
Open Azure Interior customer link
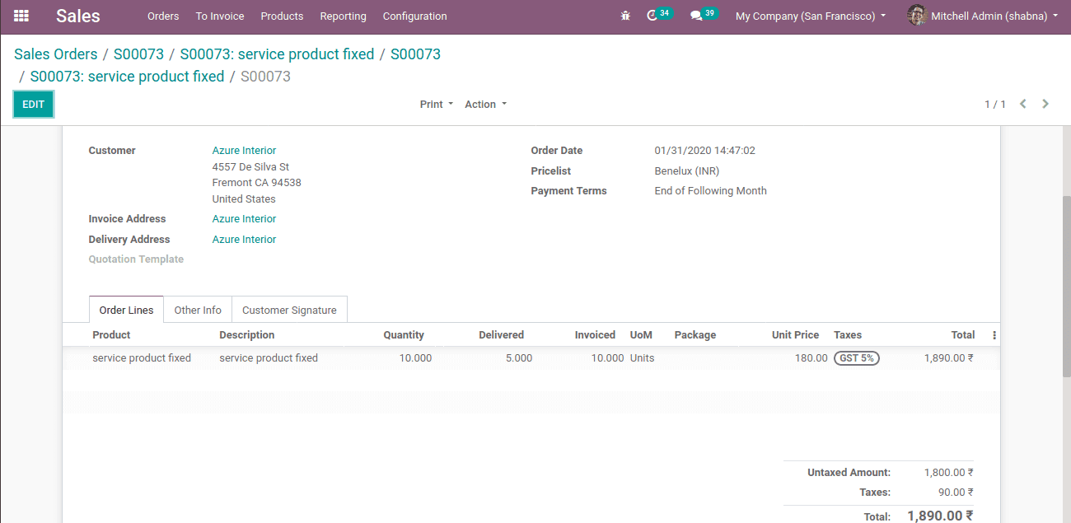(x=244, y=151)
